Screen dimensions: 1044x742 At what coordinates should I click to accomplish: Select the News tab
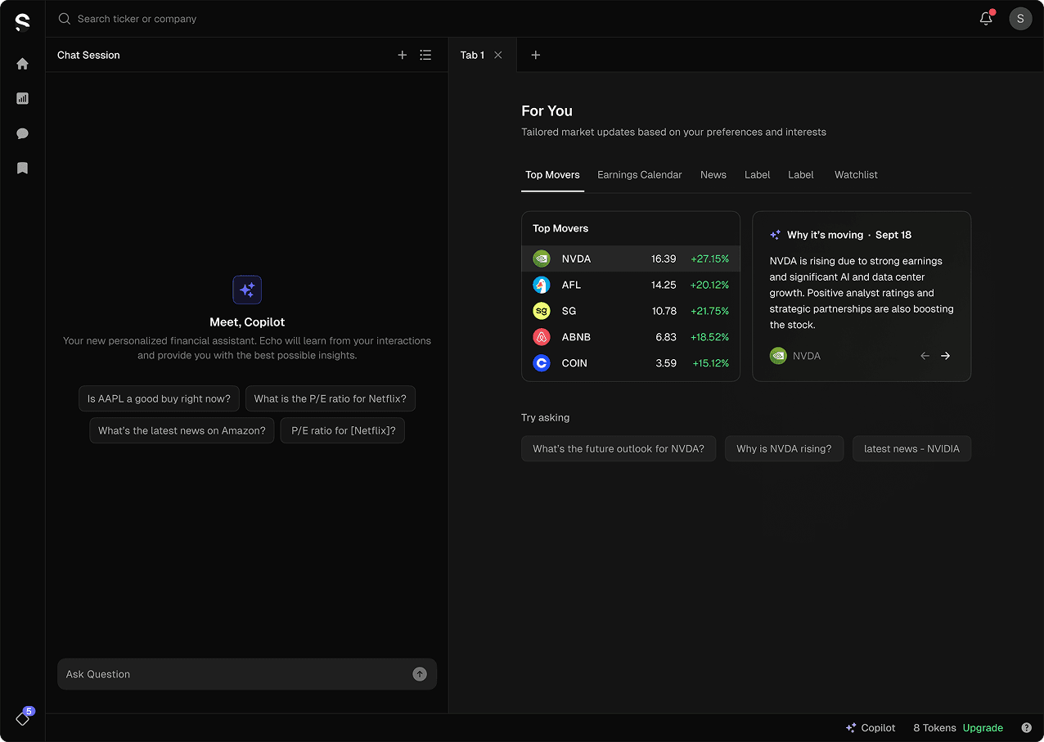click(x=713, y=174)
